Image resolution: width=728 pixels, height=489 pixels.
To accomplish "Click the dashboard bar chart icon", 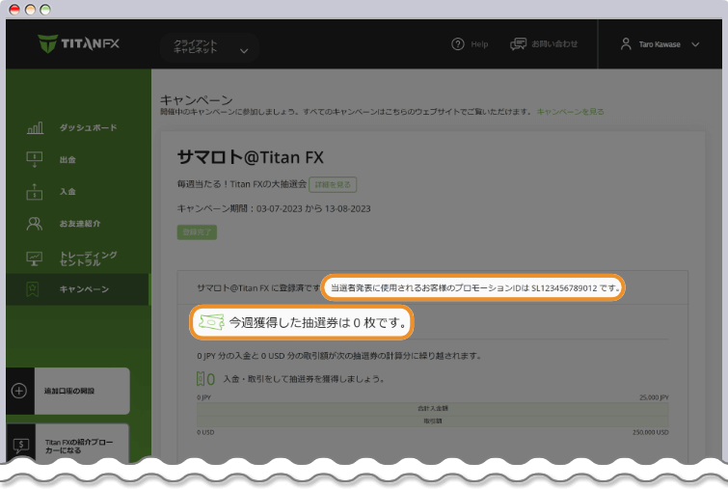I will pos(35,127).
